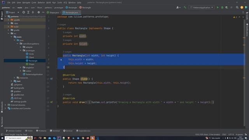Viewport: 249px width, 140px height.
Task: Expand the singleton package
Action: click(x=20, y=67)
